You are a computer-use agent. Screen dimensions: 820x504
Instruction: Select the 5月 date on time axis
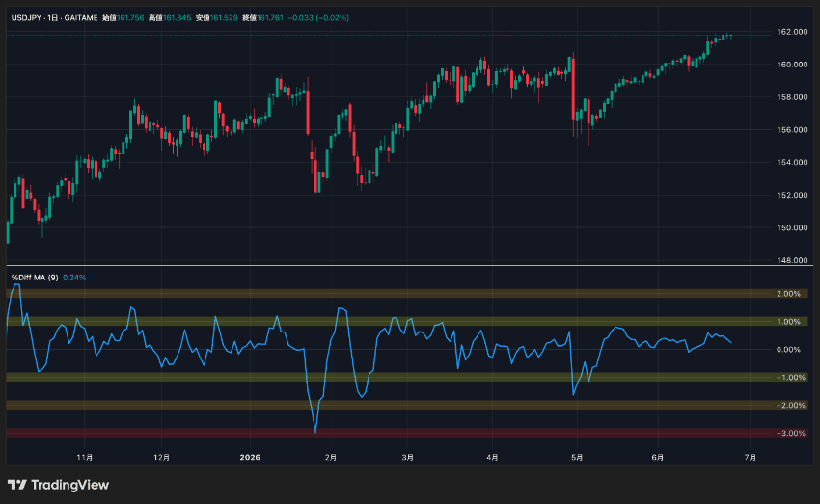tap(577, 457)
